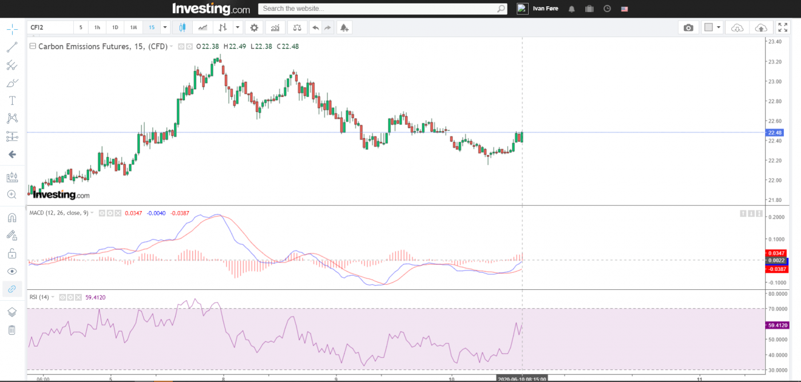Screen dimensions: 801x382
Task: Select the text tool in the left sidebar
Action: point(12,100)
